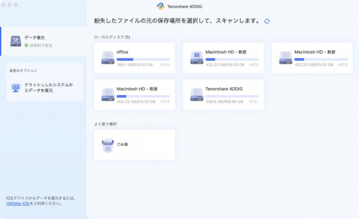
Task: Select the データ復元 label in the sidebar
Action: (35, 38)
